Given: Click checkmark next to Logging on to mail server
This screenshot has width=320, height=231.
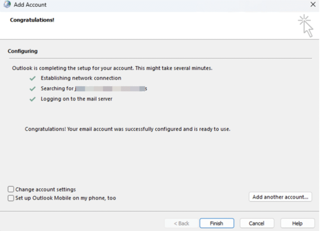Looking at the screenshot, I should click(32, 98).
